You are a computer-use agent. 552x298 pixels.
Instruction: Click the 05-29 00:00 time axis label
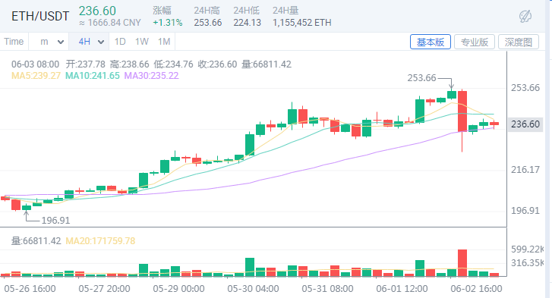pyautogui.click(x=178, y=289)
